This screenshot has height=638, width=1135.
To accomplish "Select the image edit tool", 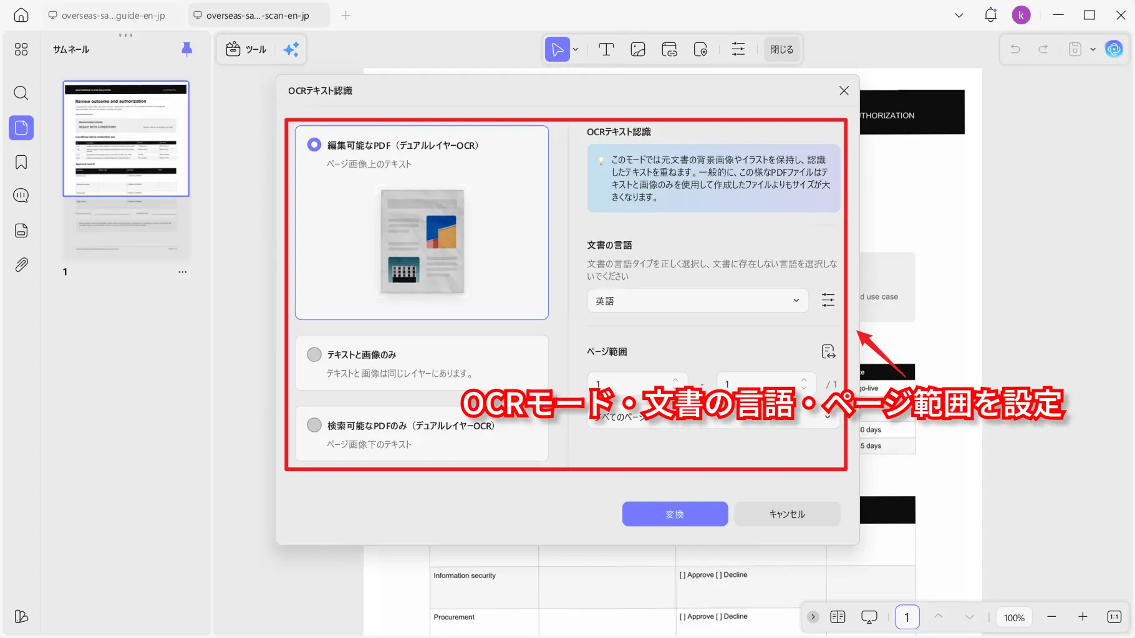I will pos(638,49).
